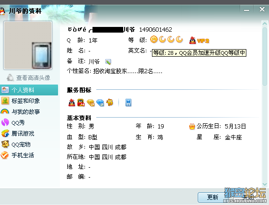
Task: Click the QQ宠物 bear icon
Action: point(5,144)
